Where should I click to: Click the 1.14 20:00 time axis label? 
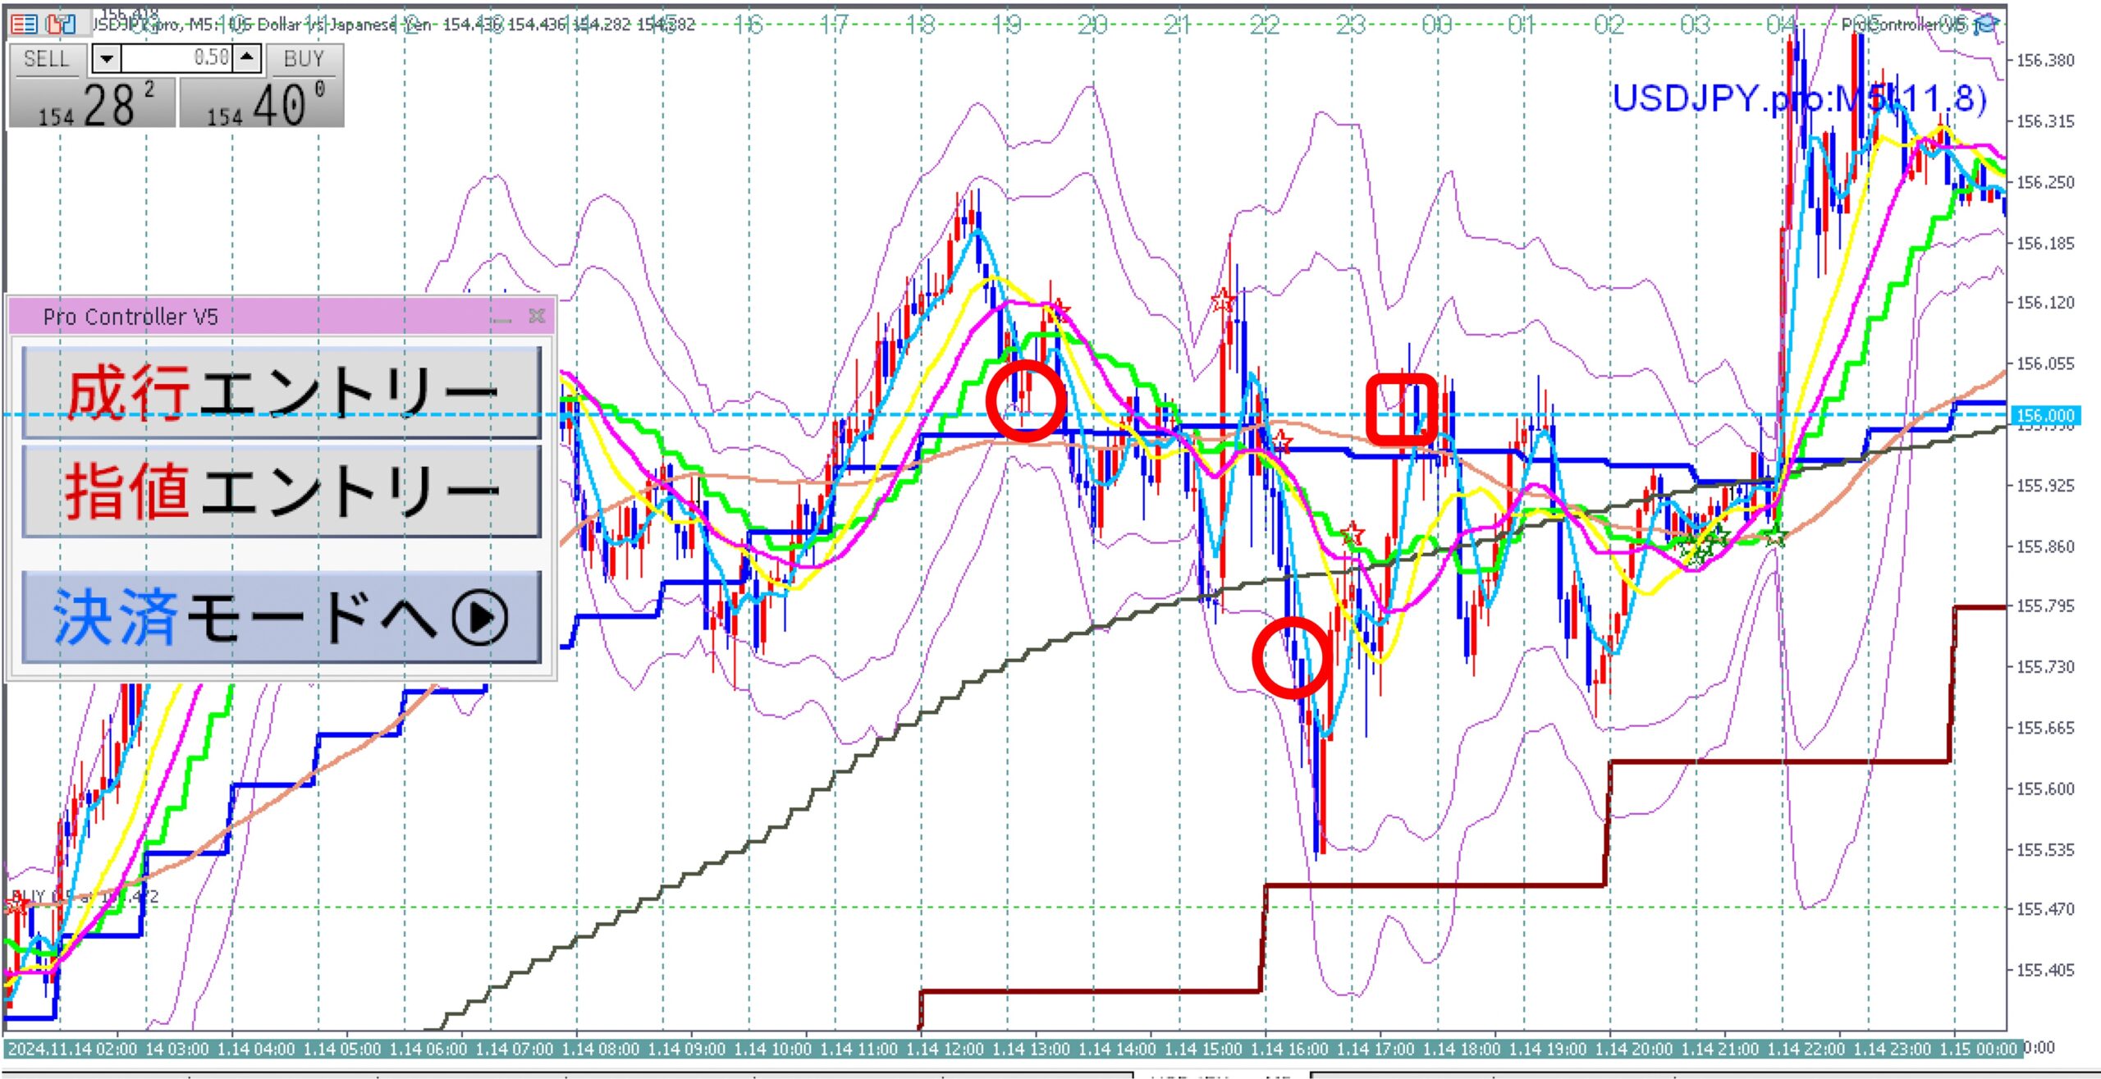click(1633, 1049)
